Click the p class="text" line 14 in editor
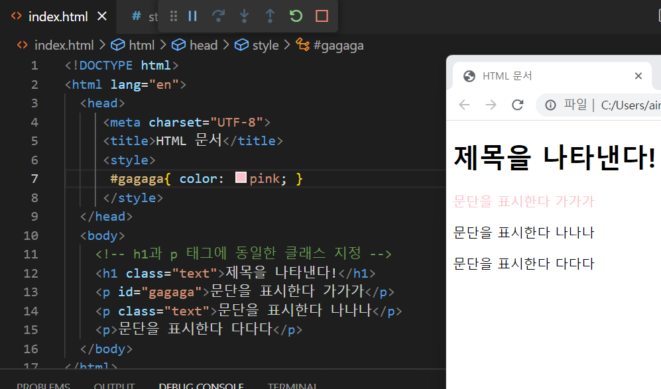 click(249, 311)
